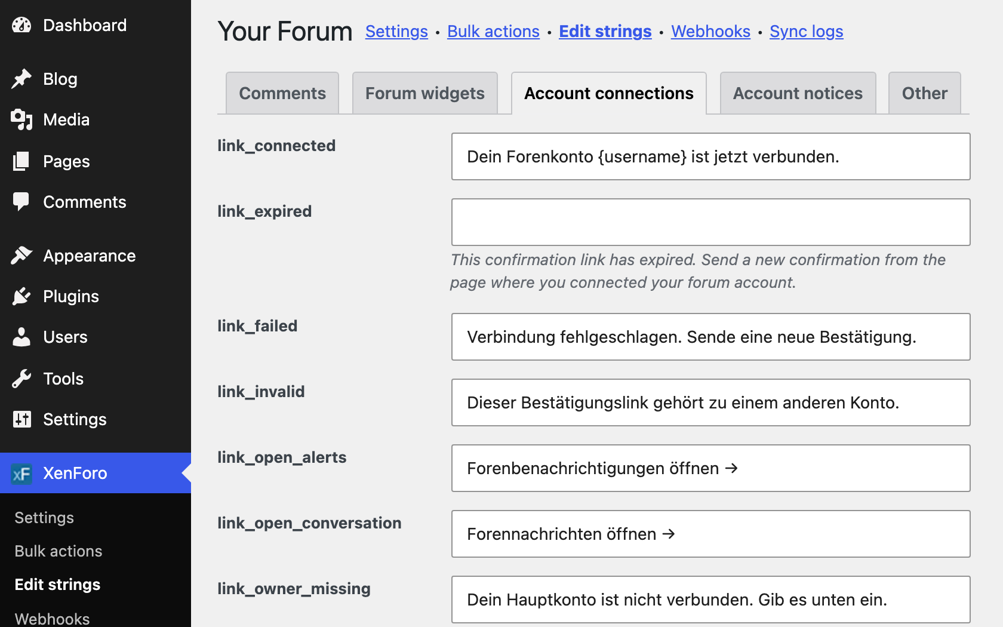Select XenForo in the admin menu
Viewport: 1003px width, 627px height.
click(96, 473)
